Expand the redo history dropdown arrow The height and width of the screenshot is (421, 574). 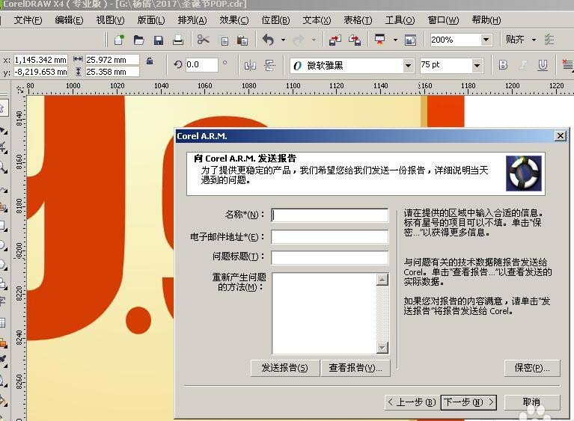pyautogui.click(x=314, y=40)
